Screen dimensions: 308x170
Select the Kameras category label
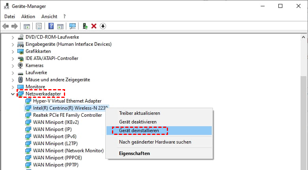point(35,65)
